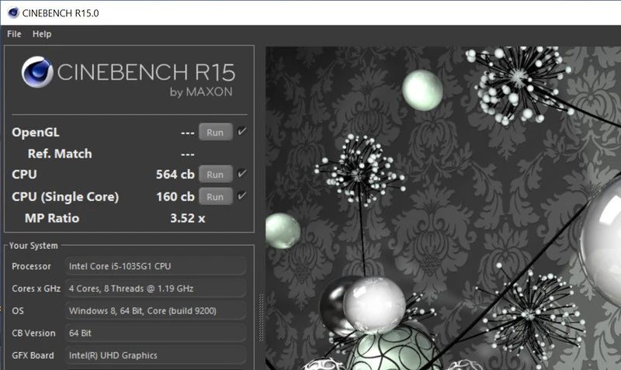This screenshot has height=370, width=621.
Task: Click the 160 cb single core score
Action: [175, 197]
